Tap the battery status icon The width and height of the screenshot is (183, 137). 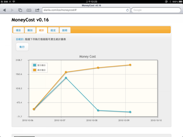pos(180,2)
